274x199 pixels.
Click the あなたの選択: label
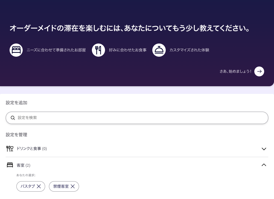(26, 175)
